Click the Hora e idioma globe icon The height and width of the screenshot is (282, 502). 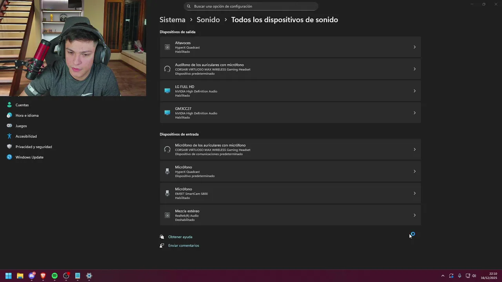[x=9, y=116]
